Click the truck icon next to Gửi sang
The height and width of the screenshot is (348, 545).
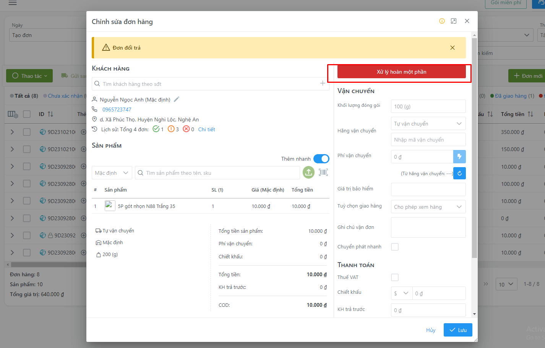pos(65,76)
